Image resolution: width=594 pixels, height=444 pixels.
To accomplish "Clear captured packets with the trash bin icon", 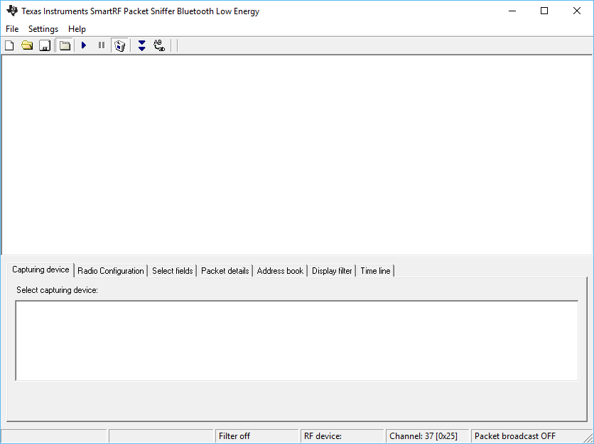I will pyautogui.click(x=120, y=46).
